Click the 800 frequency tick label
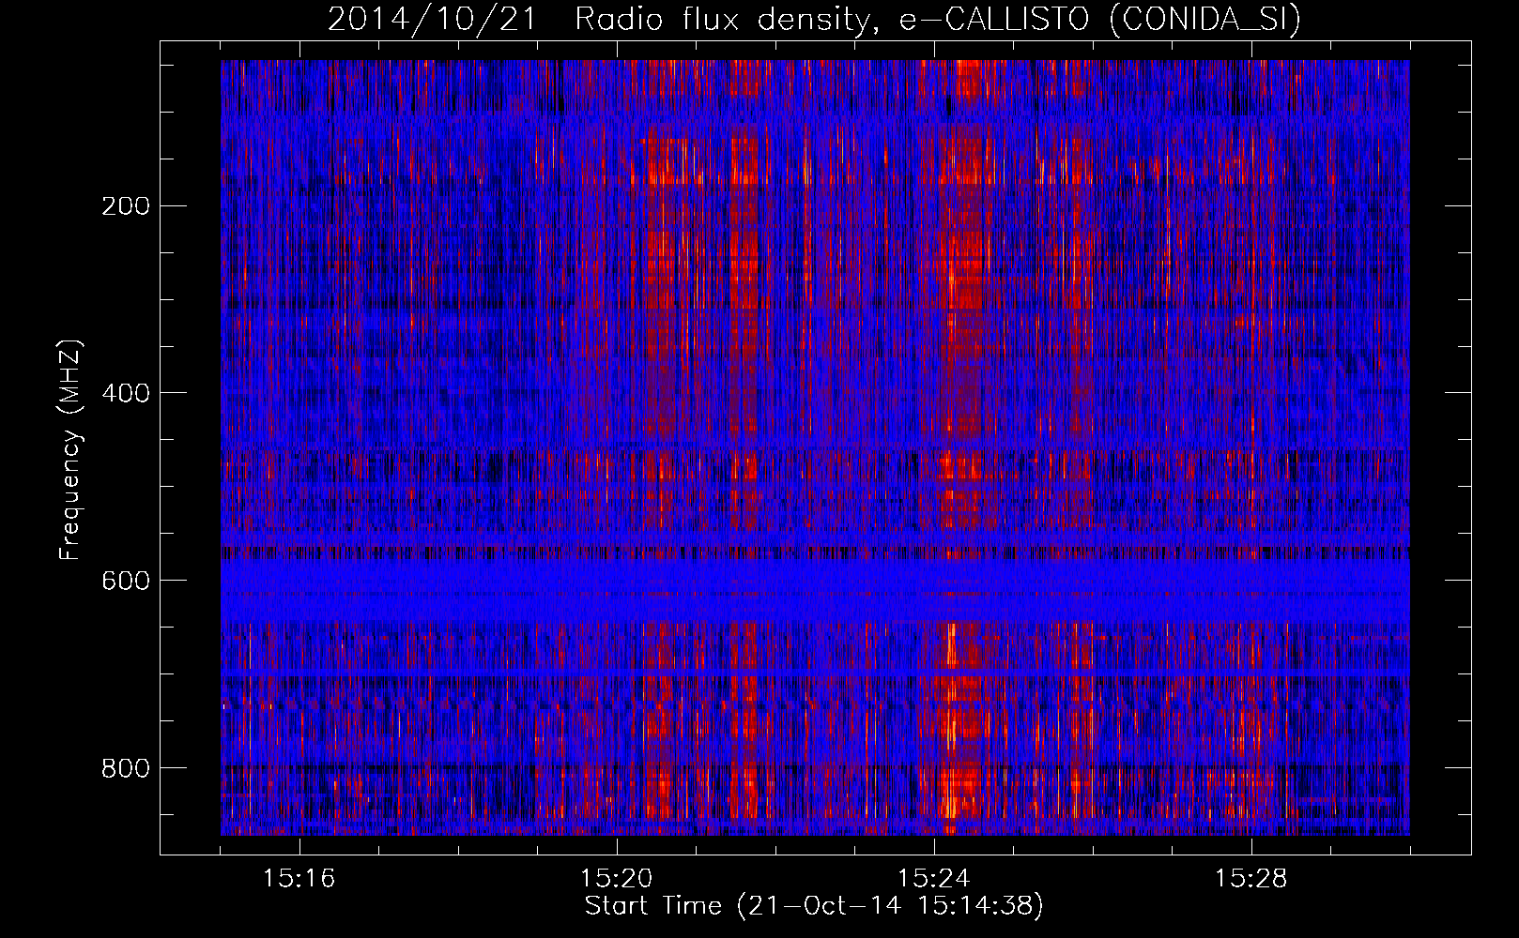Viewport: 1519px width, 938px height. pos(125,768)
